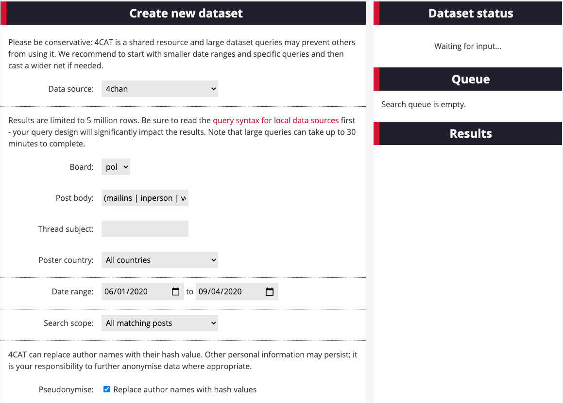Click the 'Waiting for input...' status text
Image resolution: width=563 pixels, height=403 pixels.
[467, 47]
